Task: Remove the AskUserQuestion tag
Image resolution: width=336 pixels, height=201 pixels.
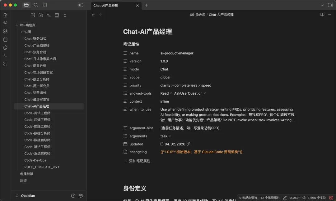Action: [x=205, y=93]
